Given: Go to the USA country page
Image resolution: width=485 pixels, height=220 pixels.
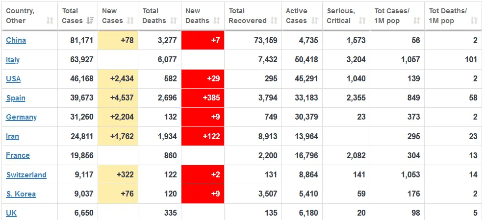Looking at the screenshot, I should [13, 79].
